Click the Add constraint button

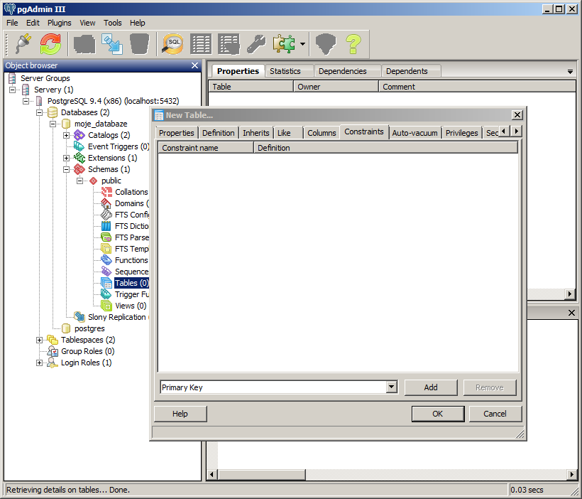click(x=431, y=387)
